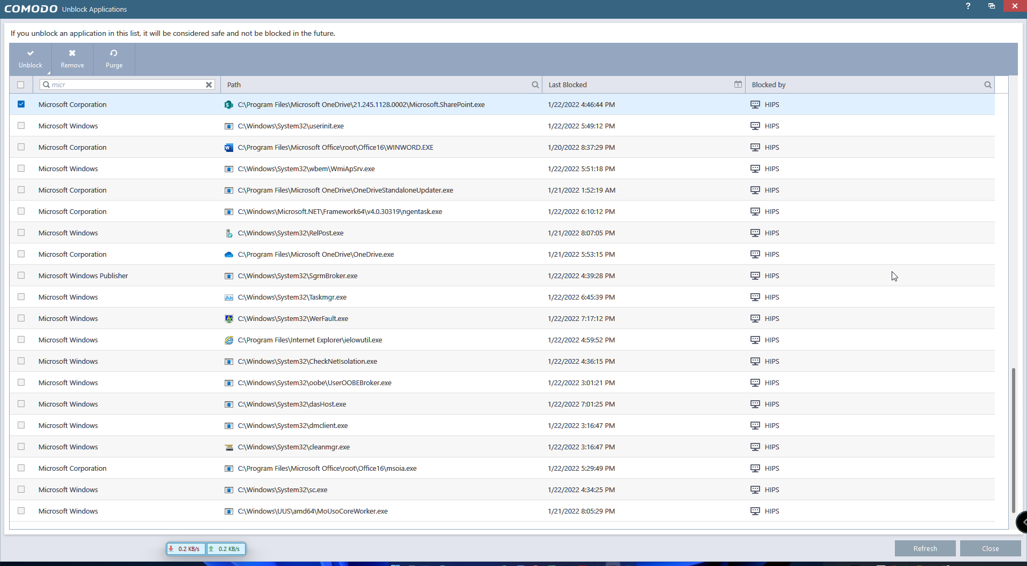Screen dimensions: 1027x566
Task: Click the SgrmBroker.exe file icon
Action: (x=229, y=276)
